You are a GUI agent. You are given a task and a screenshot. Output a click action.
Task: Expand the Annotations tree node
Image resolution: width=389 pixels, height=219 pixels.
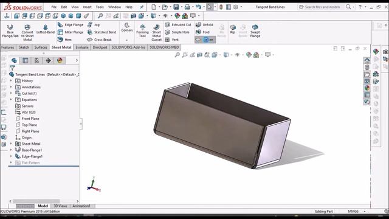(11, 87)
